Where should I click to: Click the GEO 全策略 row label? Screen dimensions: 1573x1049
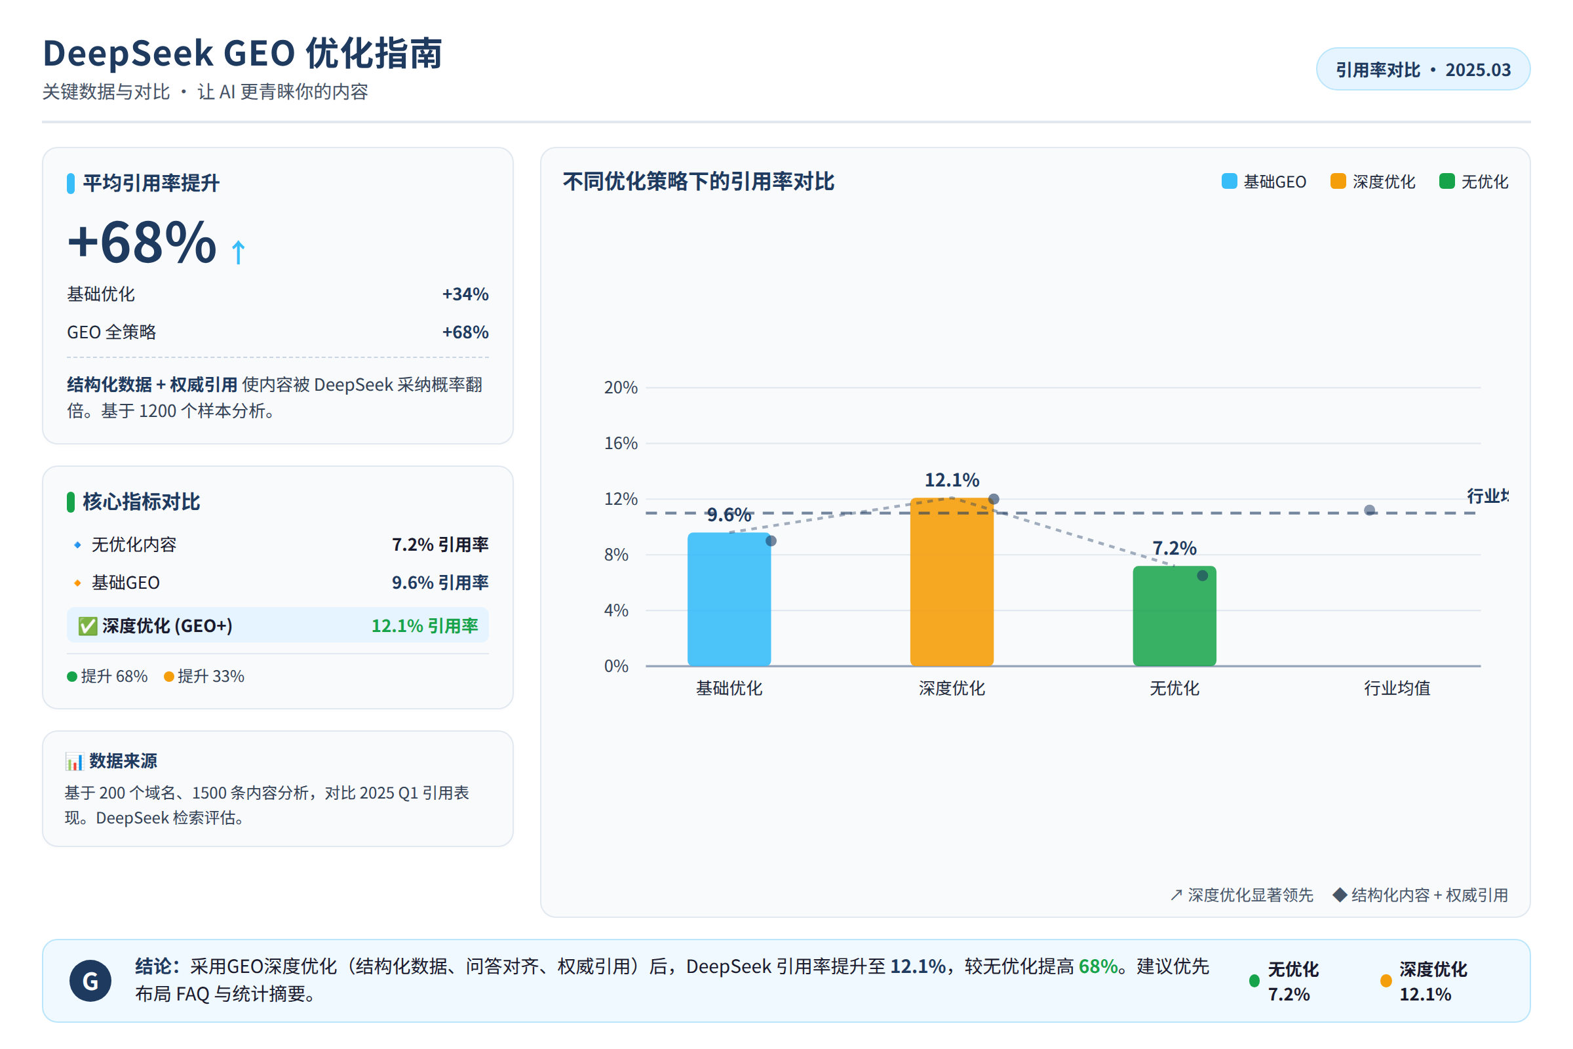[111, 332]
